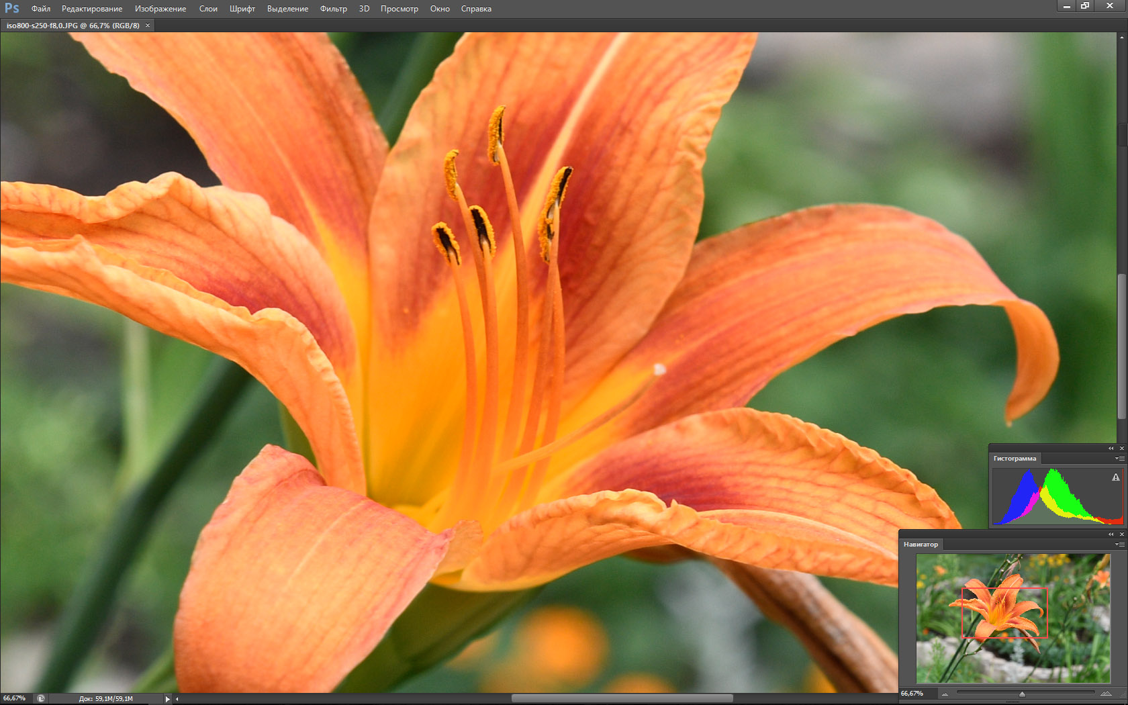
Task: Open the Изображение menu
Action: tap(160, 9)
